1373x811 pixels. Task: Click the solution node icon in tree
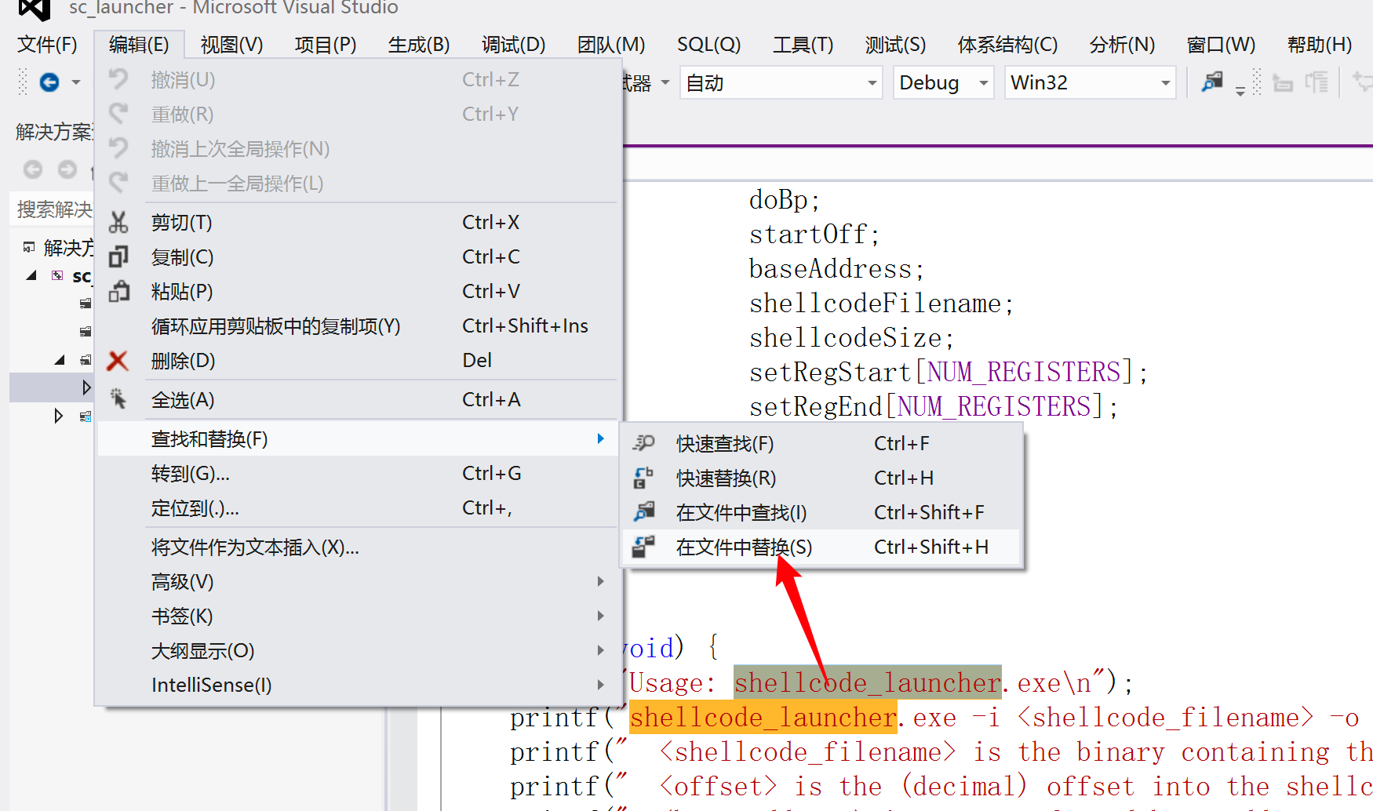(x=29, y=248)
